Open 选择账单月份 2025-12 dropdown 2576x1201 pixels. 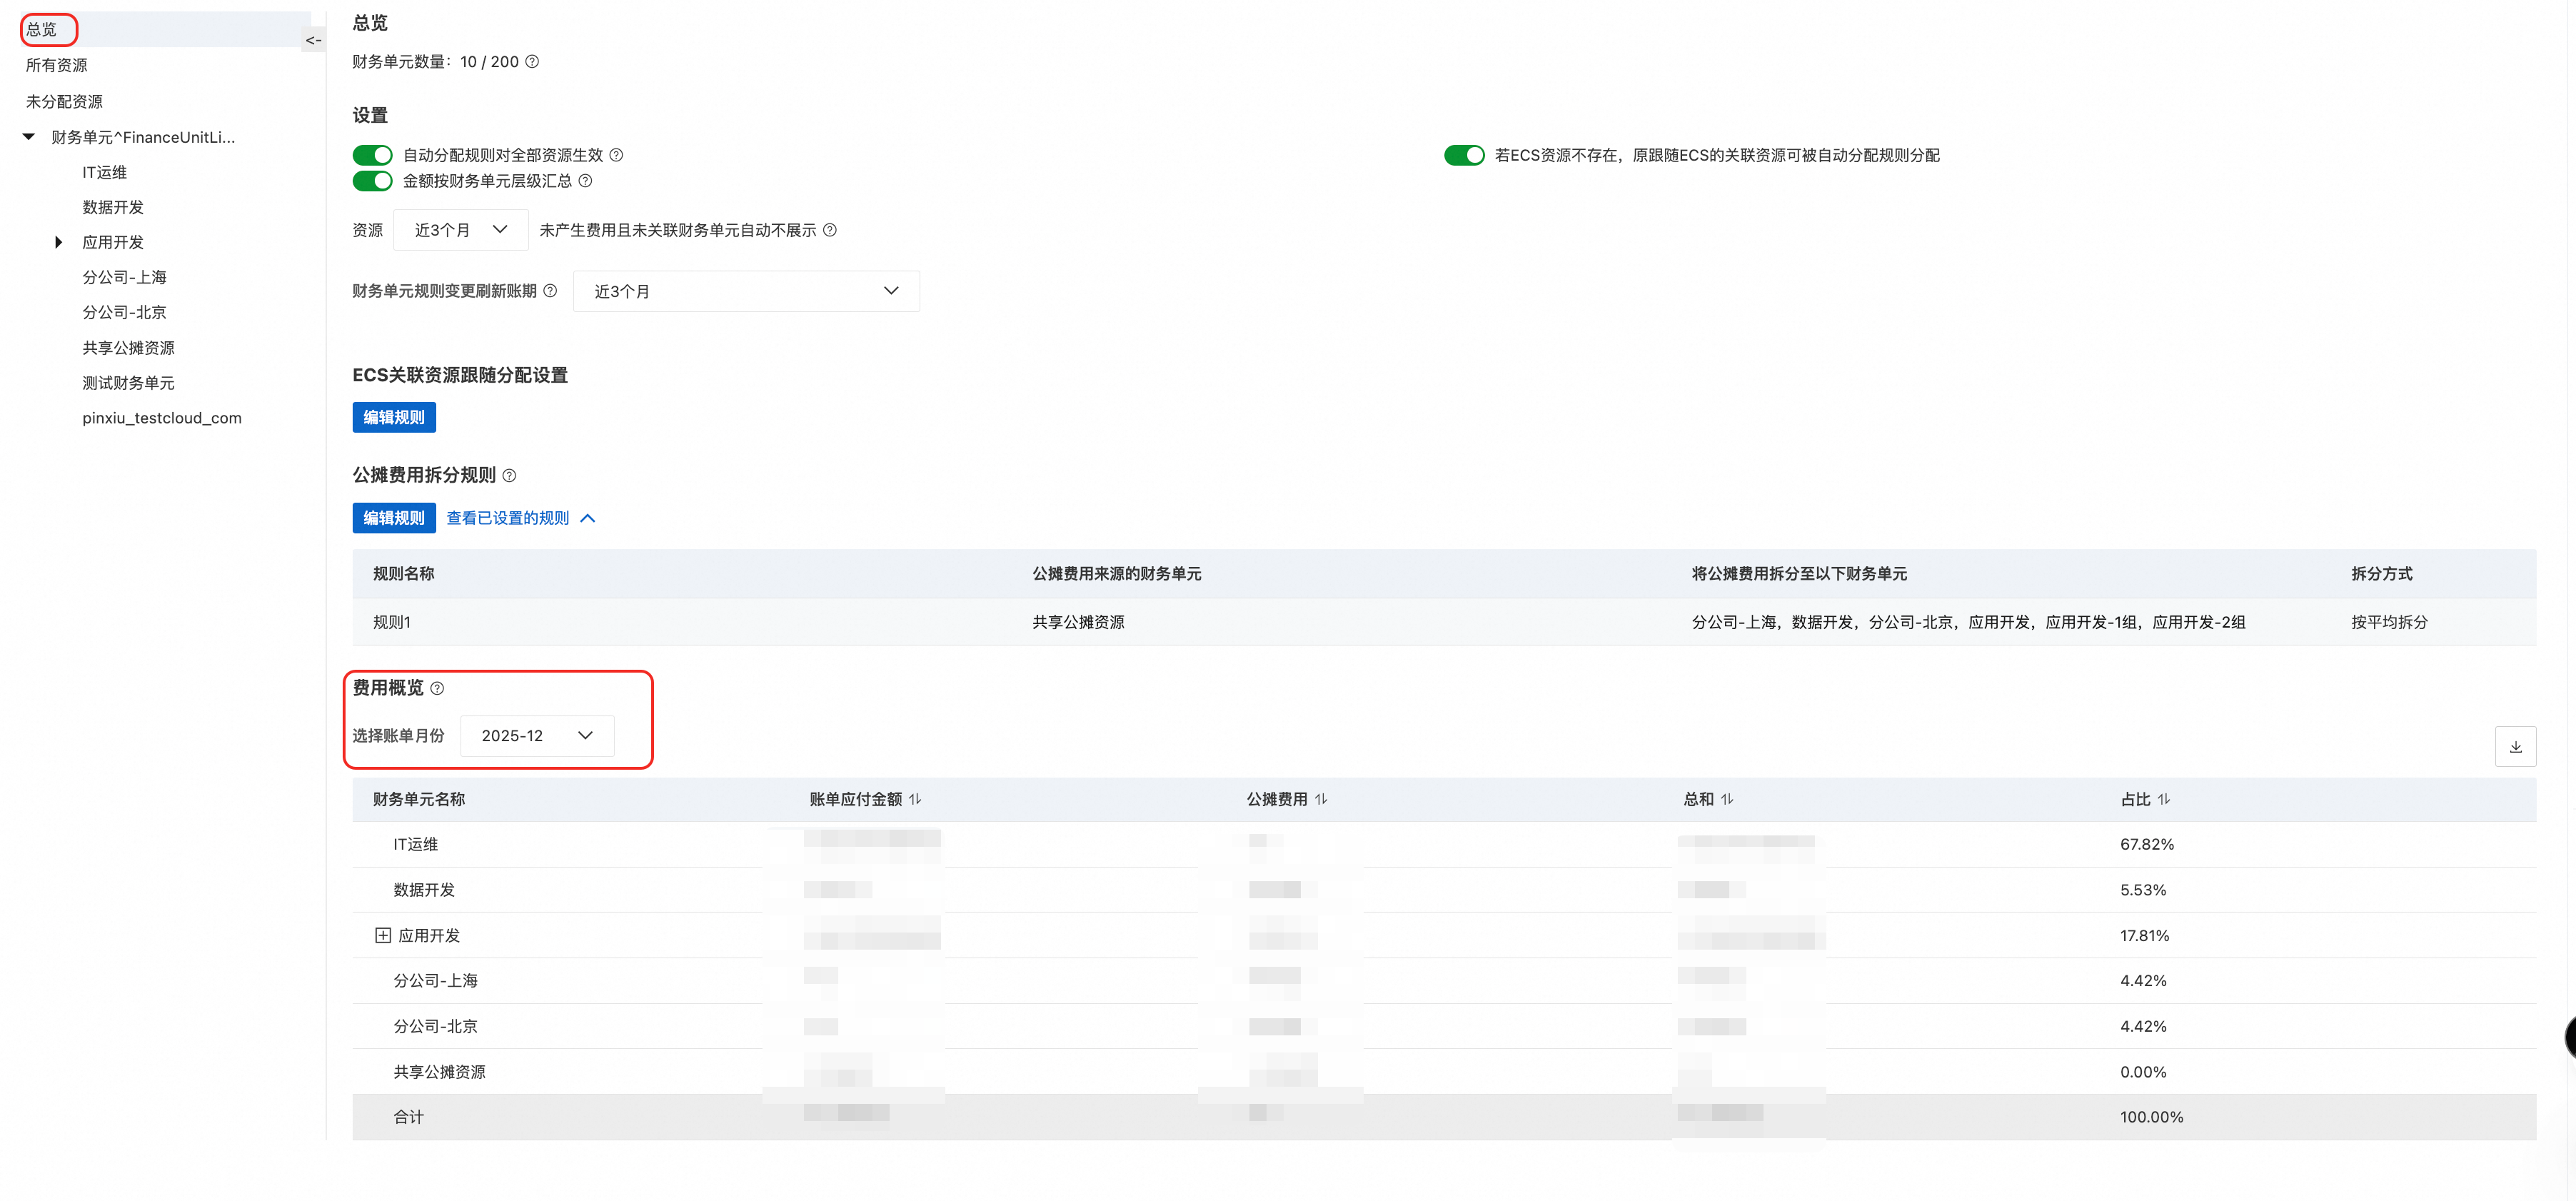[x=537, y=736]
